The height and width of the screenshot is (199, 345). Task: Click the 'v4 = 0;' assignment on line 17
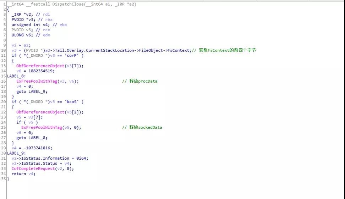pyautogui.click(x=24, y=87)
